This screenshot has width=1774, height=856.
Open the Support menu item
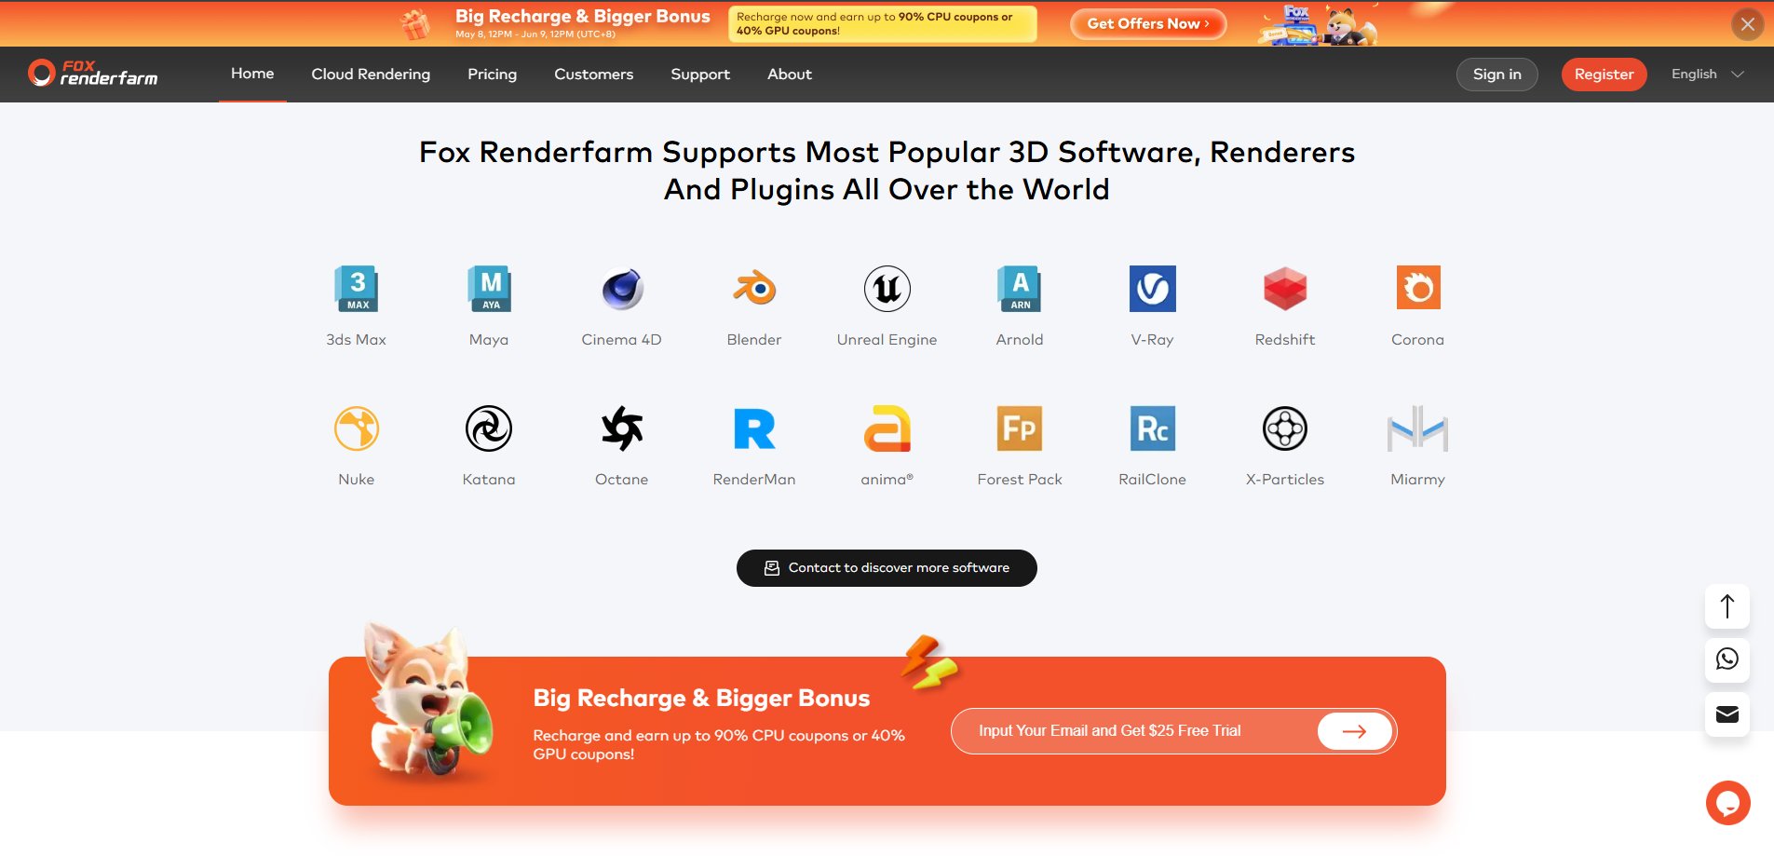pyautogui.click(x=700, y=75)
